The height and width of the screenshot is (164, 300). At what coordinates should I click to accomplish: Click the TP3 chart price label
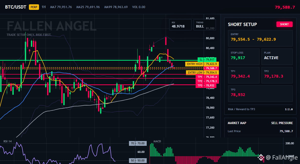click(x=206, y=85)
